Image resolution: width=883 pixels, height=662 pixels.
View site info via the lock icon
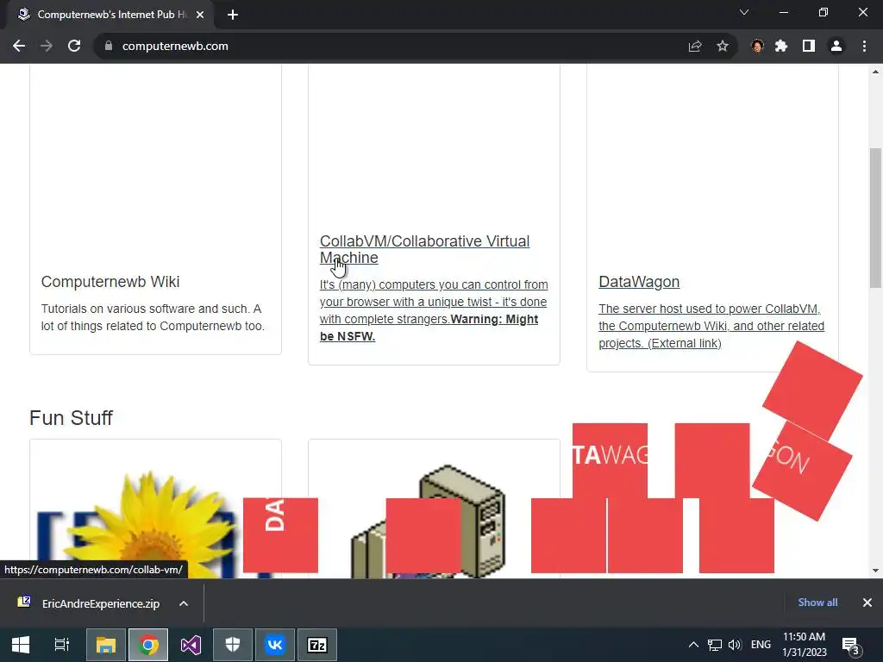coord(109,47)
